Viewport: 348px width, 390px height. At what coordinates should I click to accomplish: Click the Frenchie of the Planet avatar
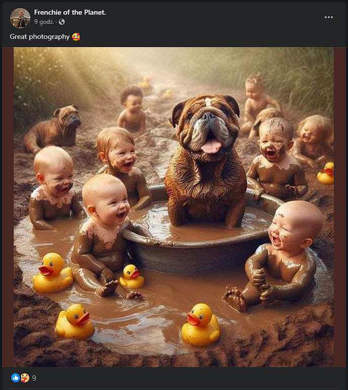[x=20, y=18]
